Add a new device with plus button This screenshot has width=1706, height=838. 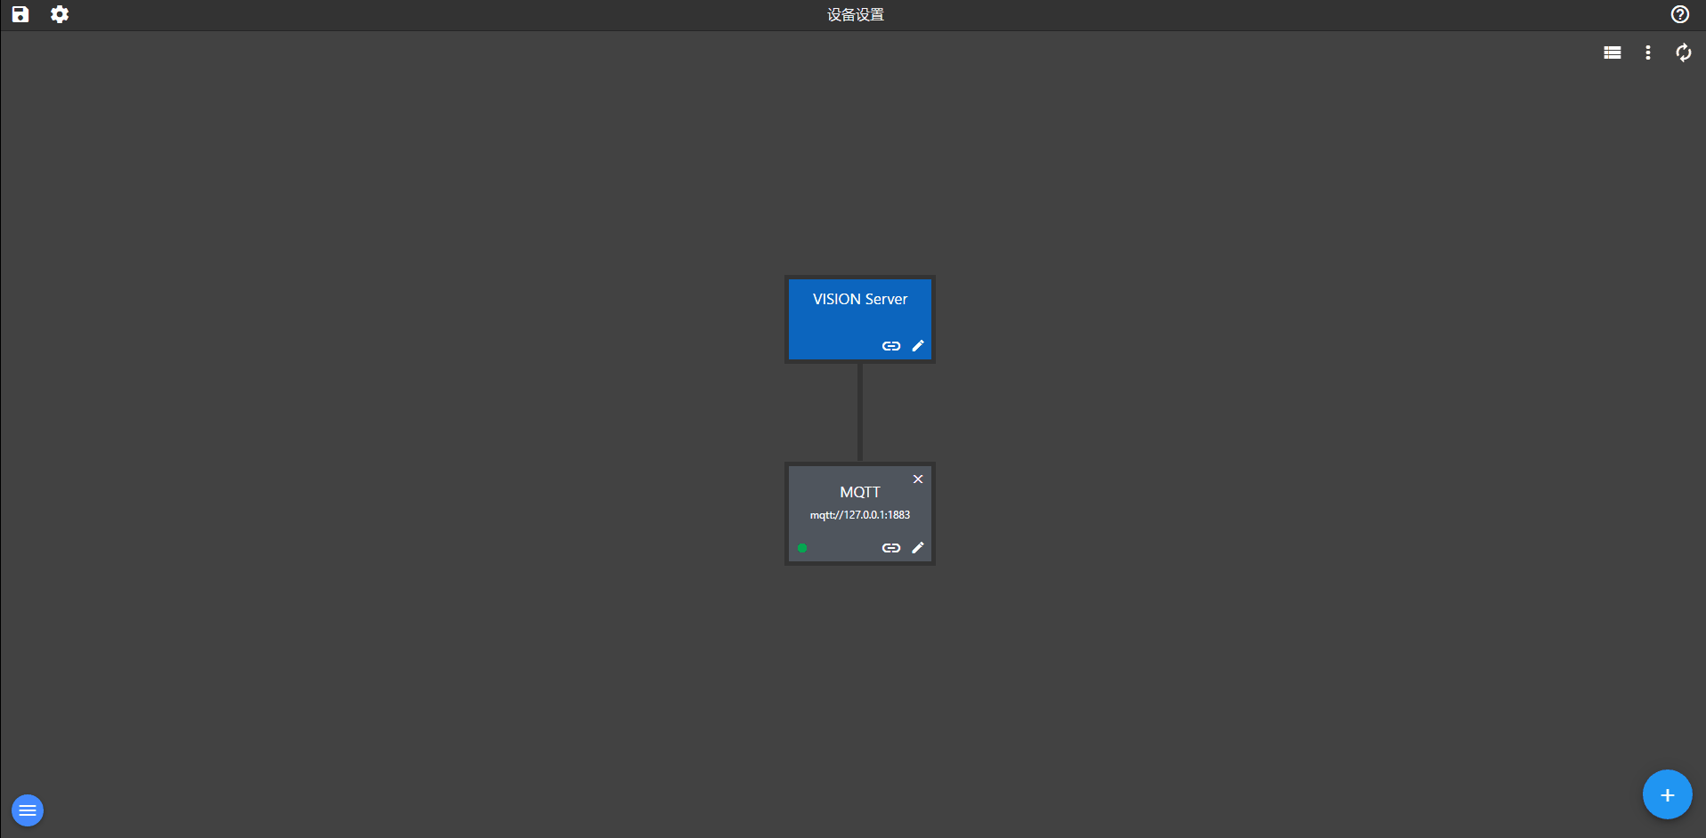[1668, 794]
